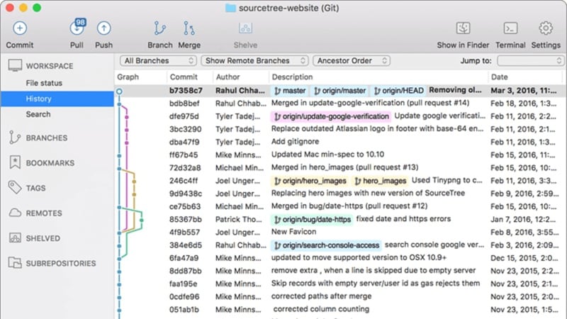Click the Tags sidebar icon
Image resolution: width=567 pixels, height=319 pixels.
pos(15,187)
